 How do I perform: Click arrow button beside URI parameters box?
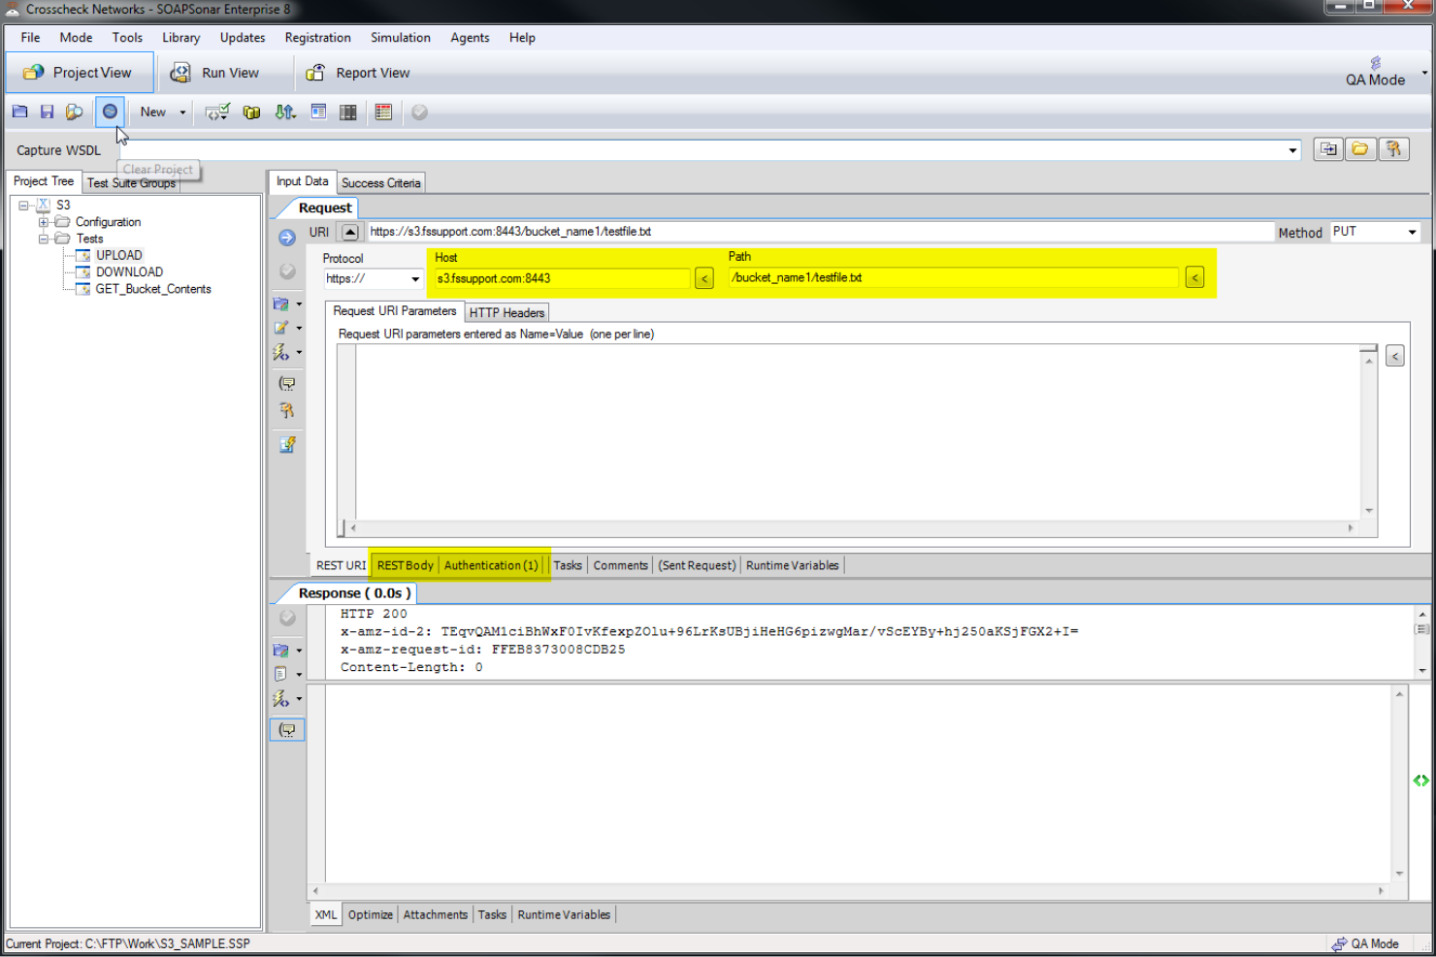tap(1394, 356)
